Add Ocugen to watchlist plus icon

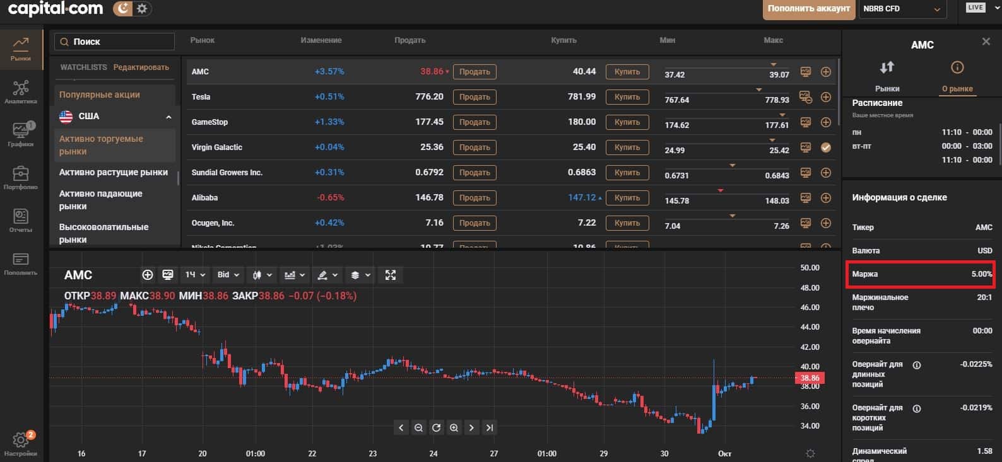coord(825,223)
